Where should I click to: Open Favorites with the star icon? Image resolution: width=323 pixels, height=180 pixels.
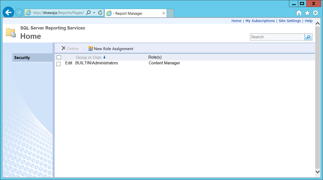pos(307,13)
